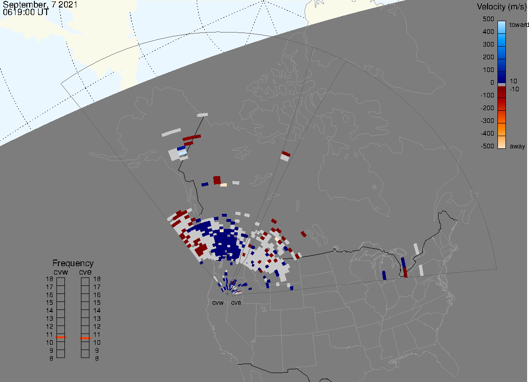Pick the 300–400 sky blue color bar segment
Image resolution: width=529 pixels, height=382 pixels.
(x=502, y=40)
